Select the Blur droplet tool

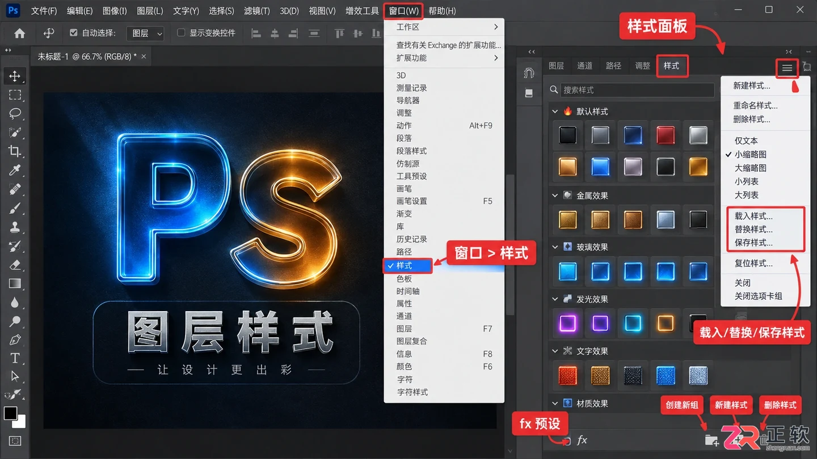pyautogui.click(x=15, y=303)
